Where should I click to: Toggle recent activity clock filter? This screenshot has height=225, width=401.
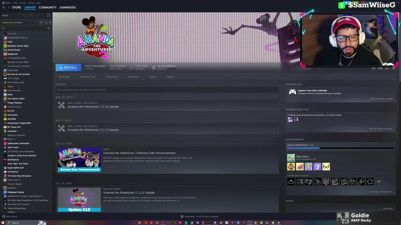coord(46,22)
